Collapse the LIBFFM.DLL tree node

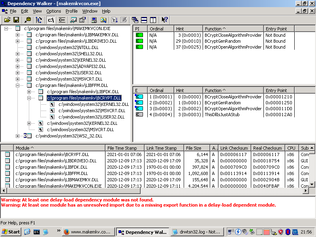point(17,85)
